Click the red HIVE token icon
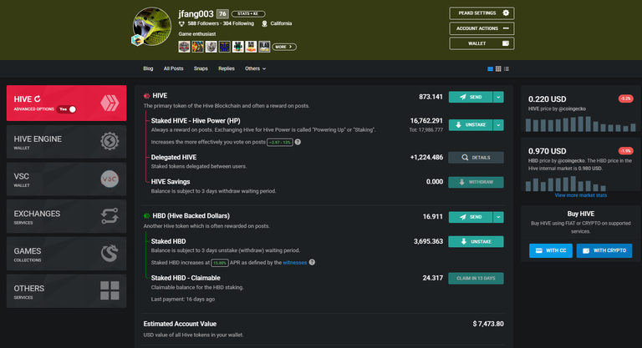 146,96
